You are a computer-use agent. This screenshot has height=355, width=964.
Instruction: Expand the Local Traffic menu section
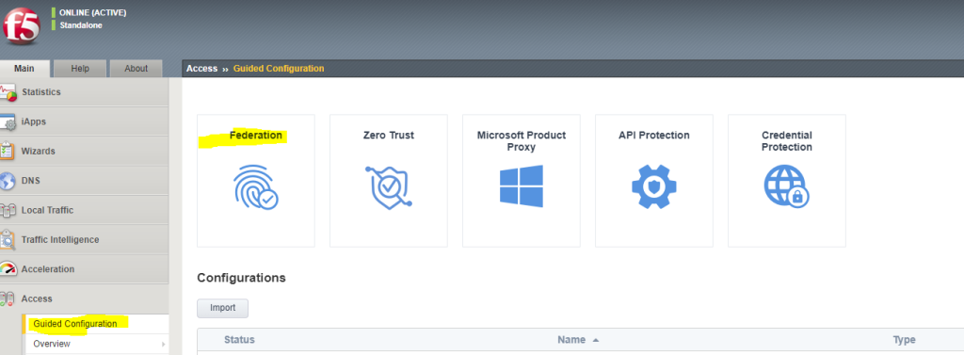coord(84,210)
